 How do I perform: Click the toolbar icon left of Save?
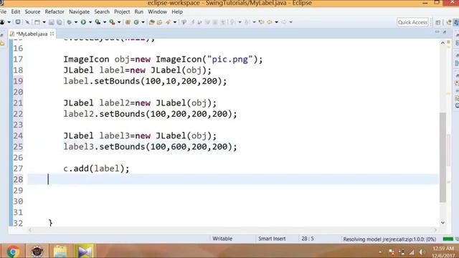[x=37, y=22]
